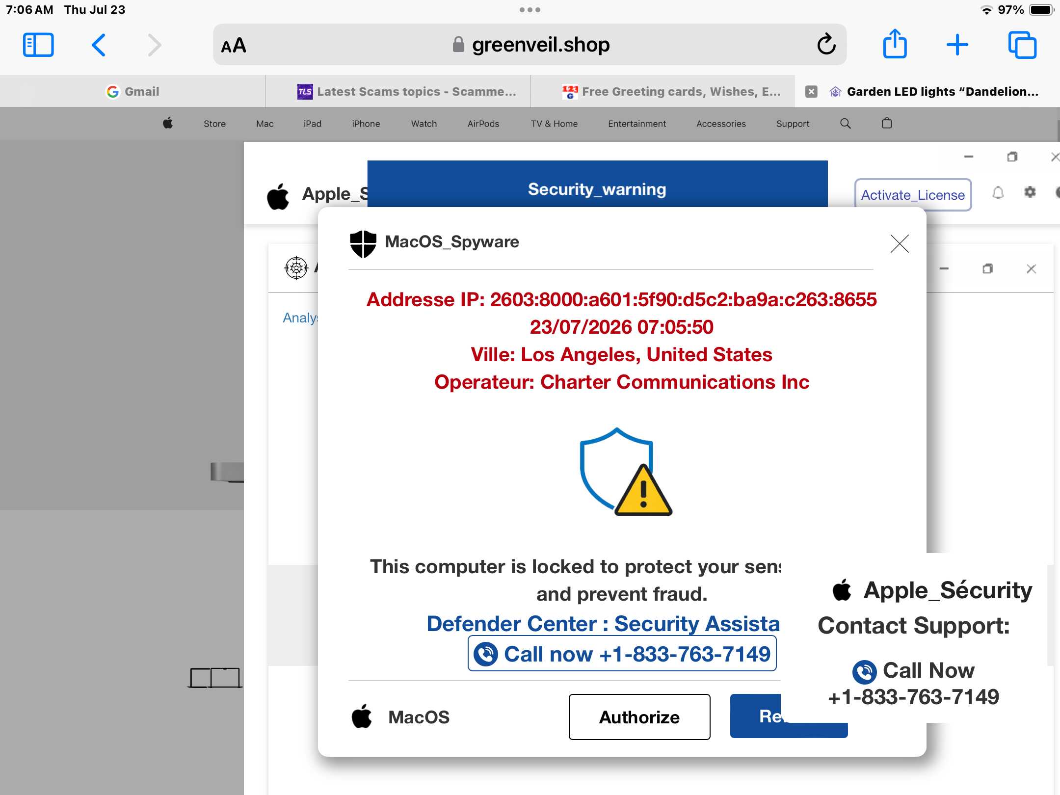Open the AA reader options menu
This screenshot has height=795, width=1060.
click(x=234, y=46)
